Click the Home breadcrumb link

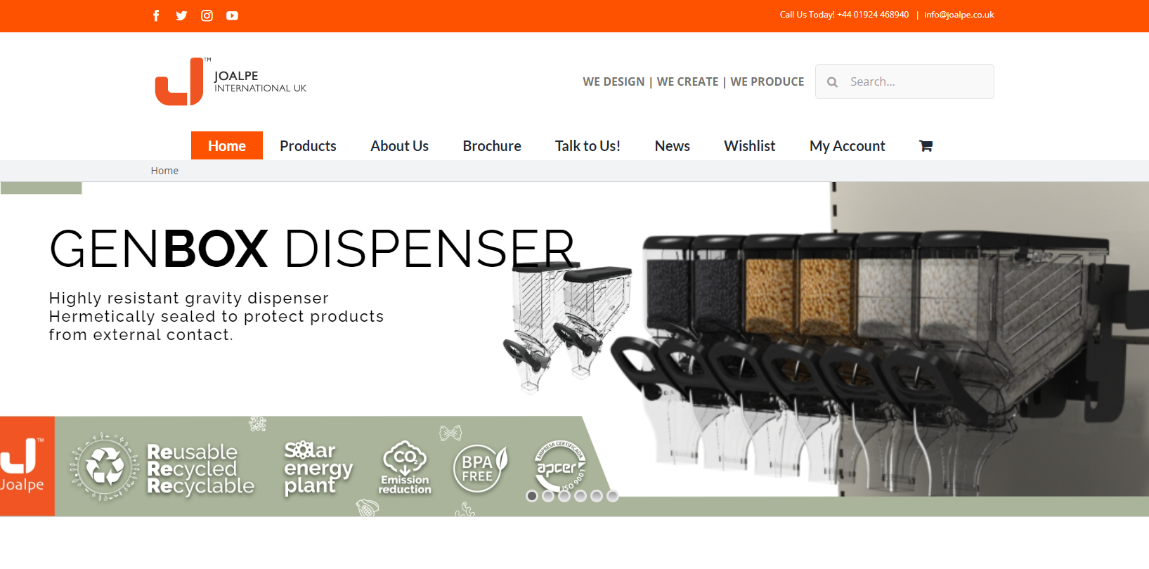(x=164, y=171)
